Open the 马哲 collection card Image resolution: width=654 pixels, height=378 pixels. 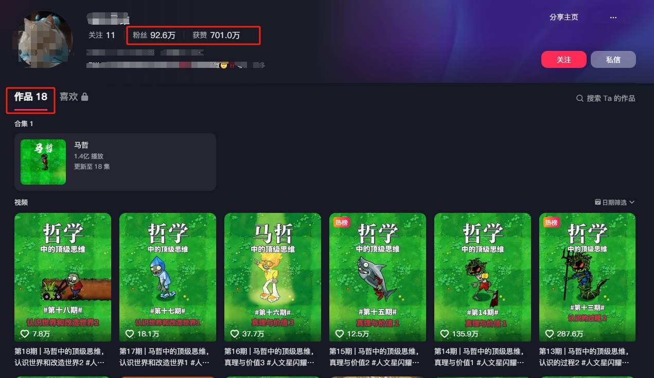115,162
